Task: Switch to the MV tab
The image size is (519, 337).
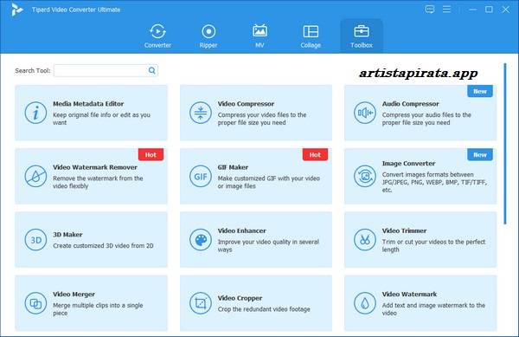Action: [259, 36]
